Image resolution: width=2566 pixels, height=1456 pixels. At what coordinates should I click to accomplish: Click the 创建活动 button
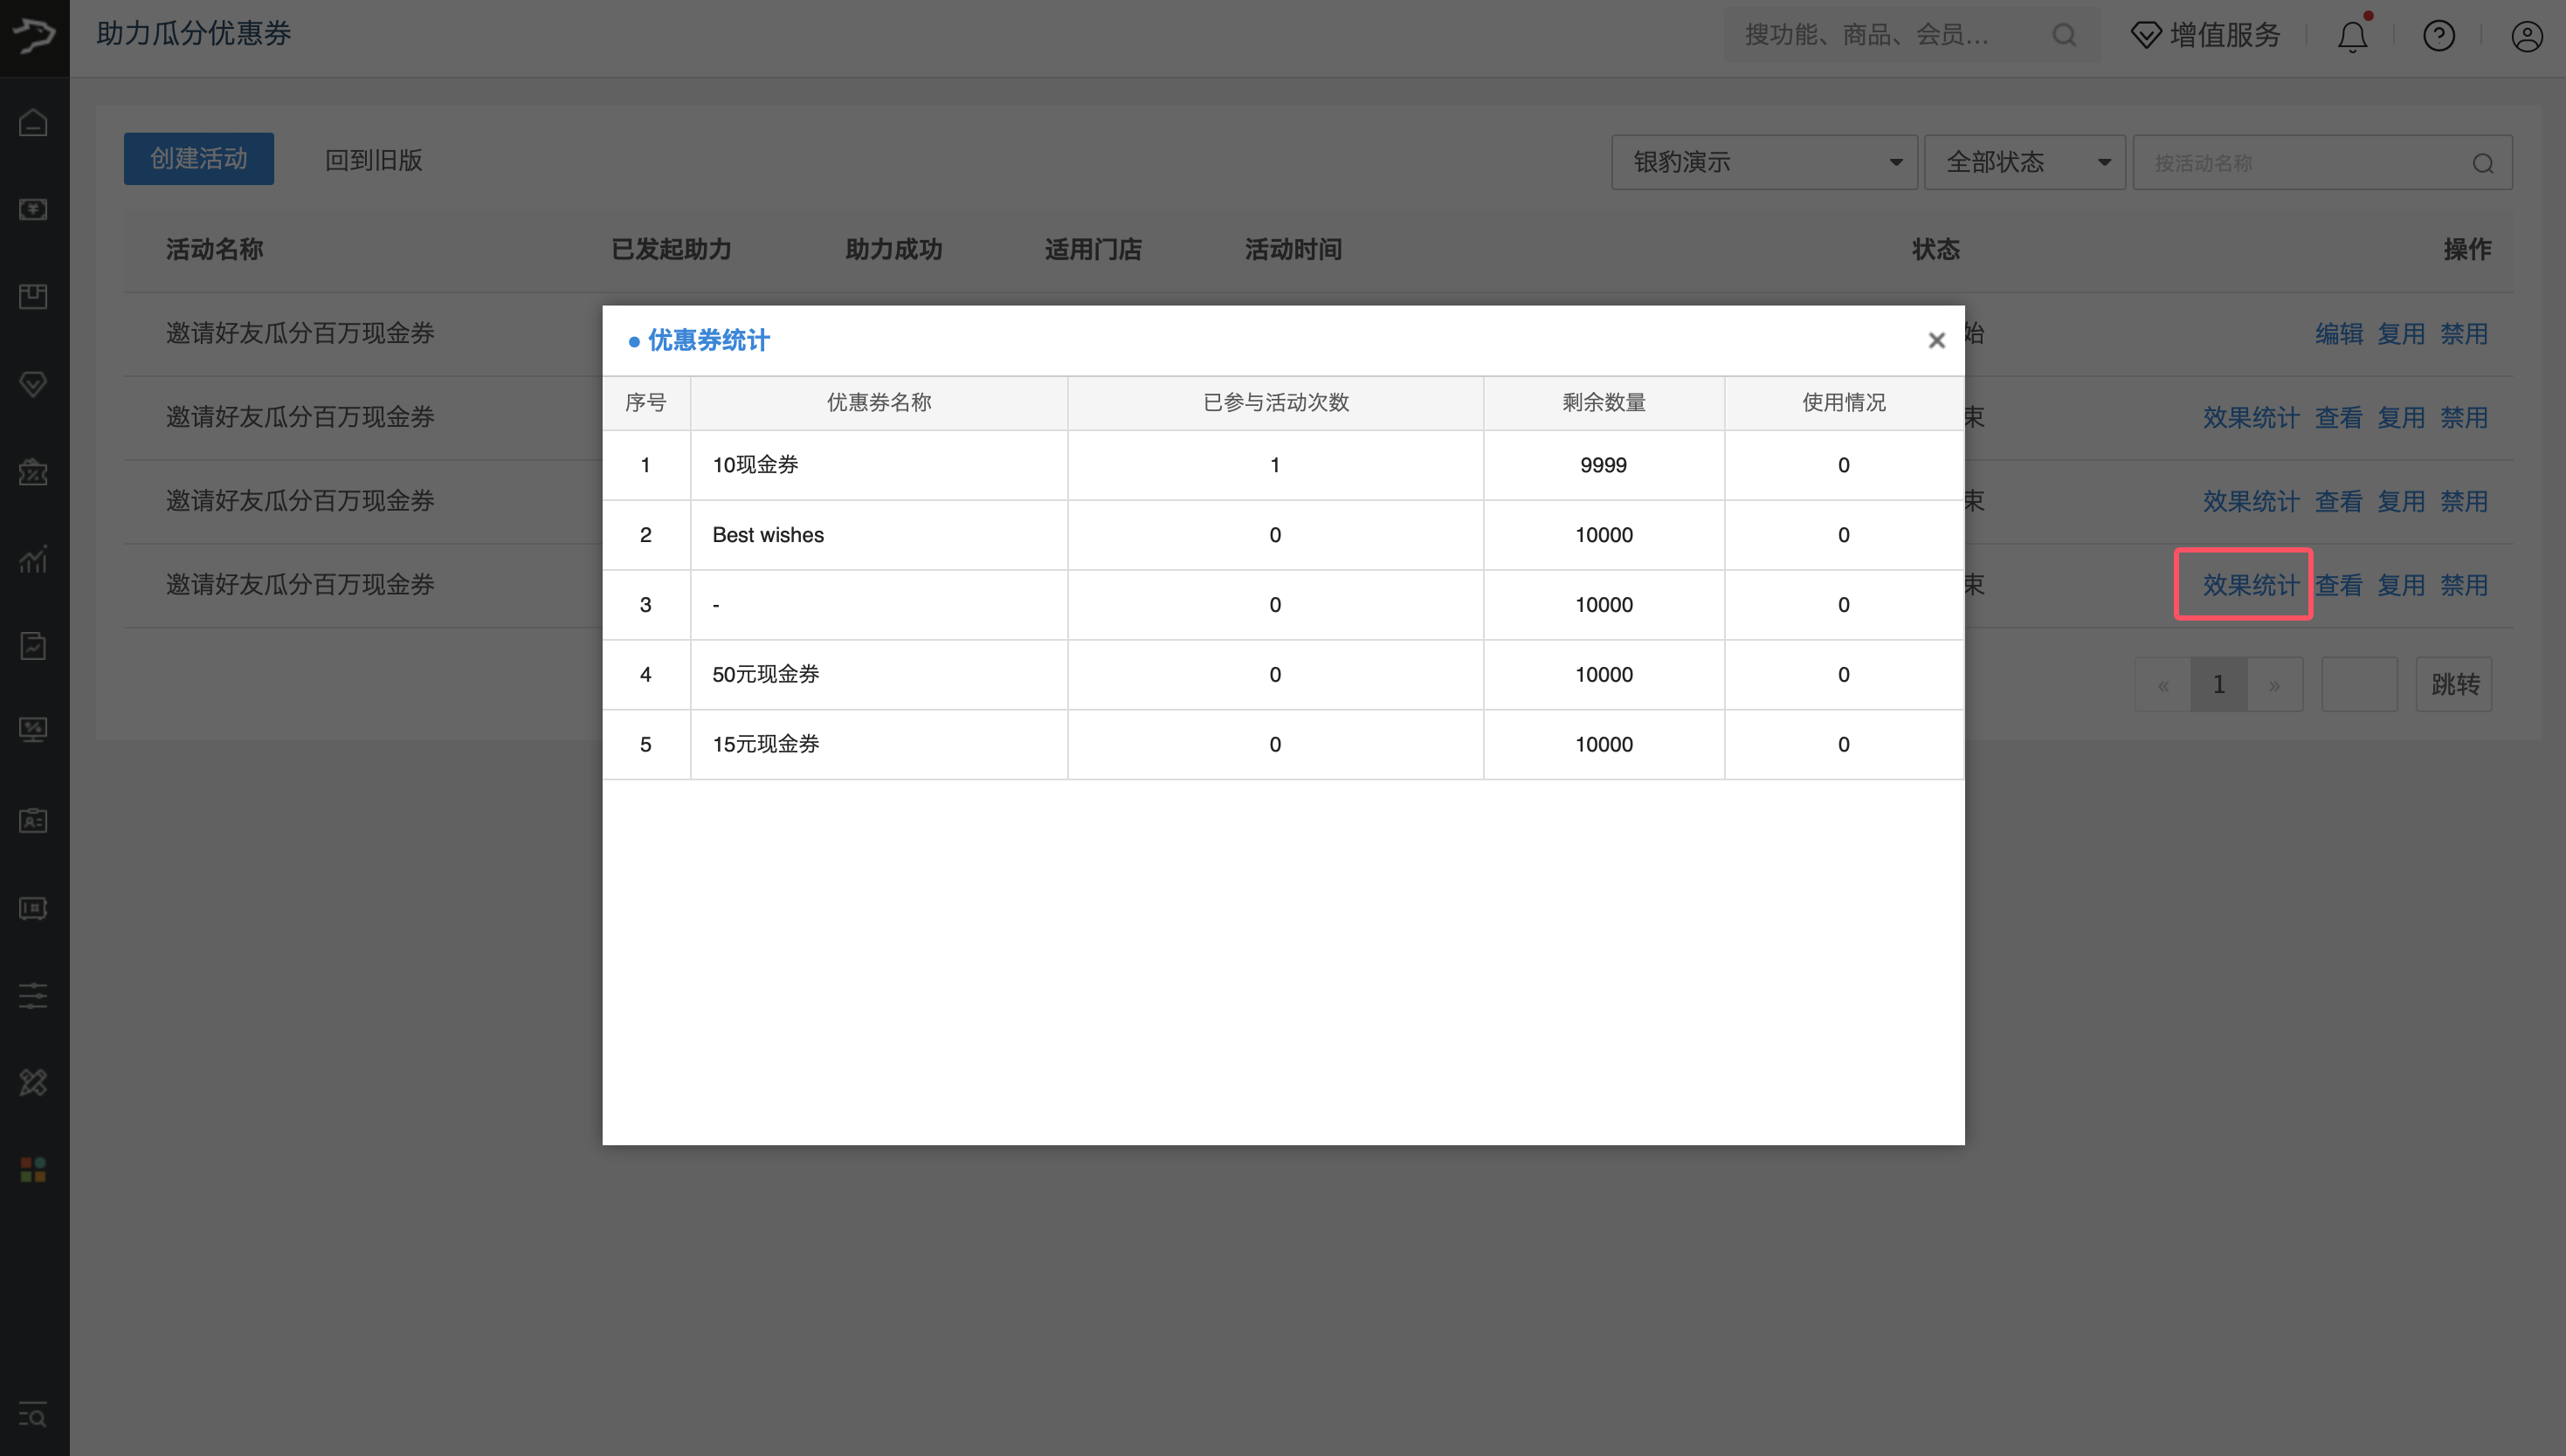(198, 159)
